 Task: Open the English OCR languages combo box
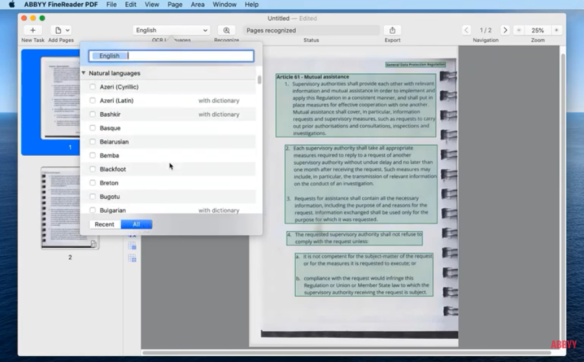click(x=171, y=30)
